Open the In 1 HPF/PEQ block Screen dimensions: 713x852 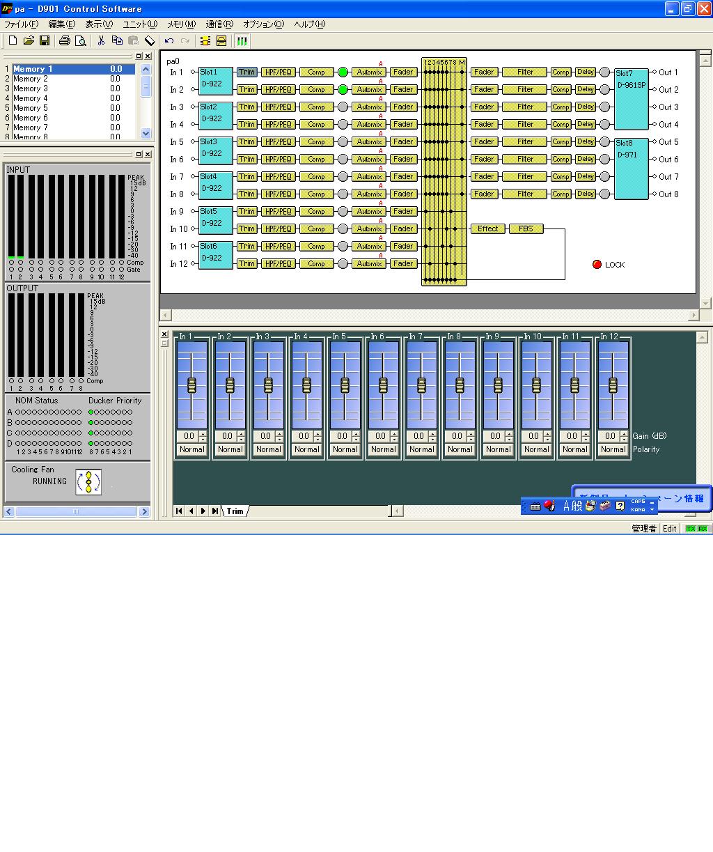click(279, 72)
